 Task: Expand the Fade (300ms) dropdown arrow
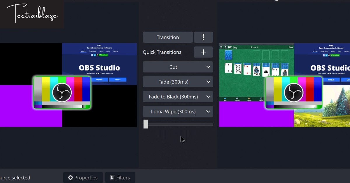(x=208, y=82)
